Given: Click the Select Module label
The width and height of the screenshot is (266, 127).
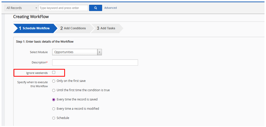Looking at the screenshot, I should pos(39,52).
